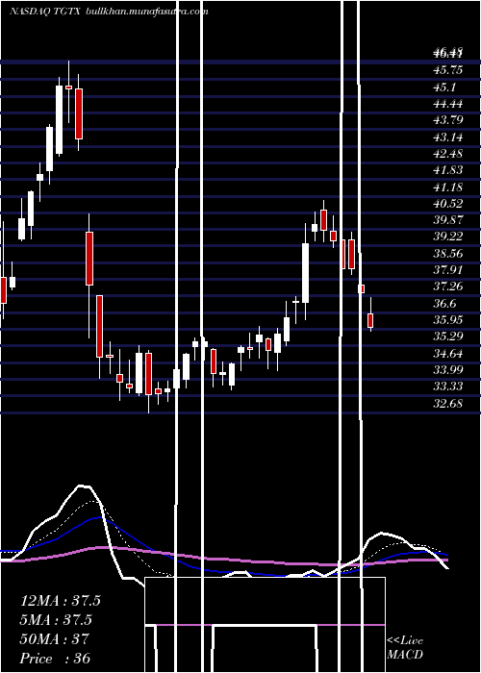Image resolution: width=481 pixels, height=673 pixels.
Task: Select the 37.91 price axis label
Action: coord(448,270)
